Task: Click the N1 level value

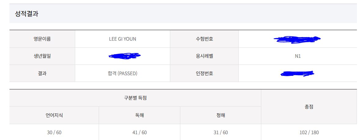Action: tap(298, 56)
